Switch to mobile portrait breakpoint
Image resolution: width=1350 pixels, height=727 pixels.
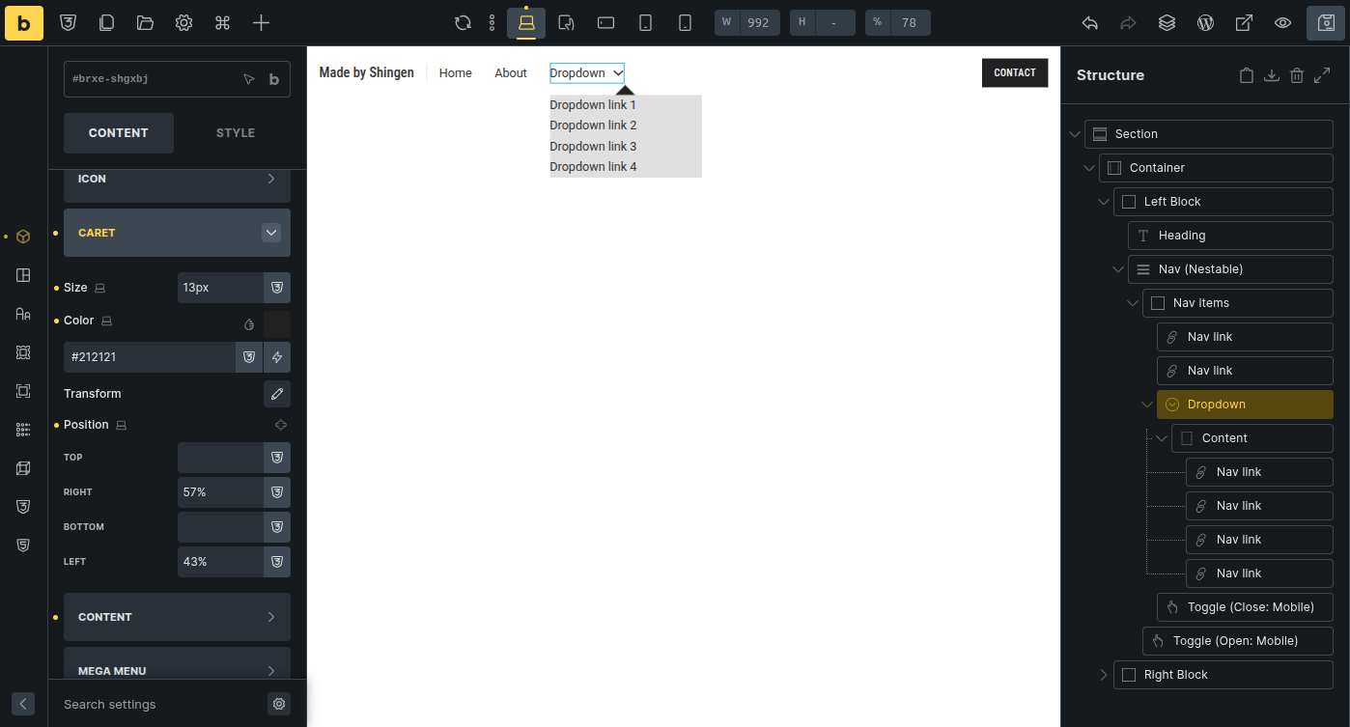685,23
